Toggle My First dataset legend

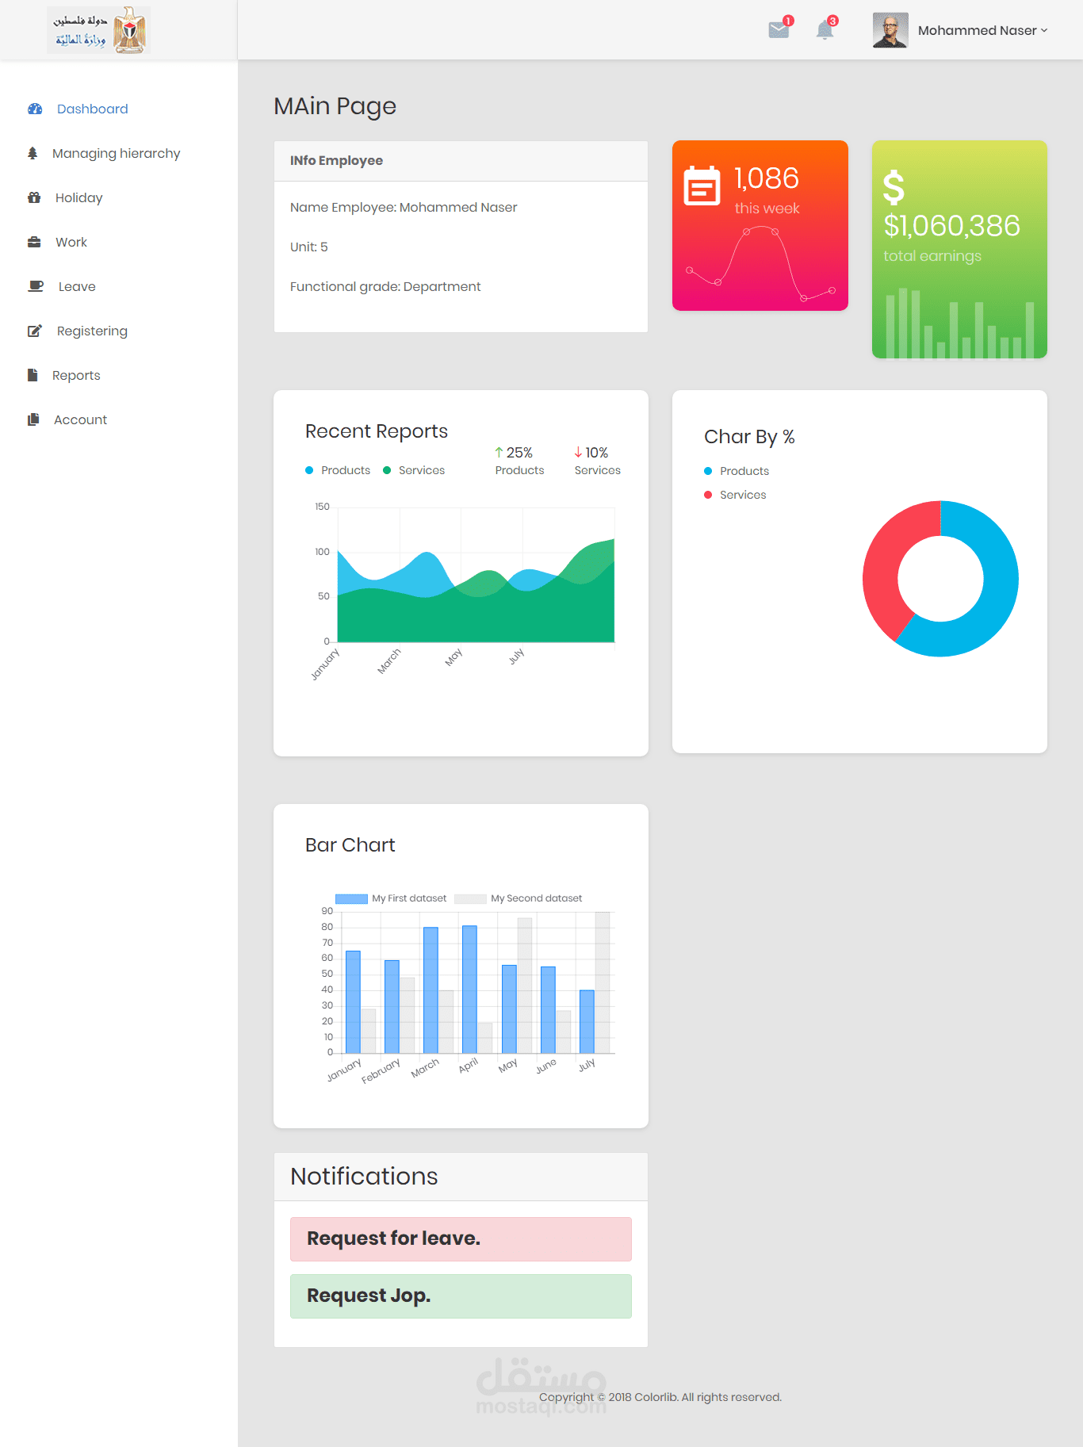(x=391, y=898)
